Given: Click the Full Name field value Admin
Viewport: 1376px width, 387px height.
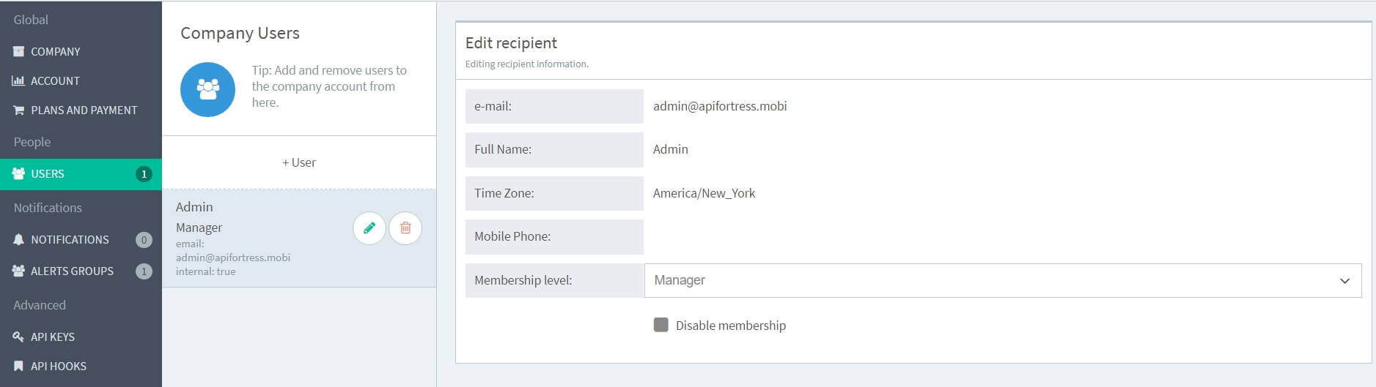Looking at the screenshot, I should click(670, 150).
